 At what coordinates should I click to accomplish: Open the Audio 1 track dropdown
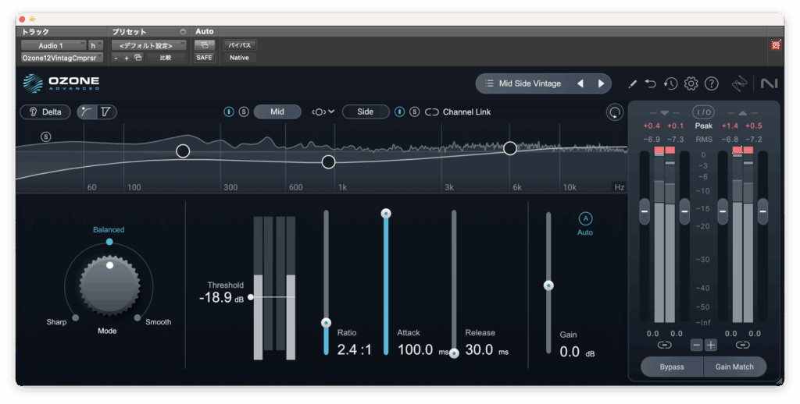pos(52,45)
